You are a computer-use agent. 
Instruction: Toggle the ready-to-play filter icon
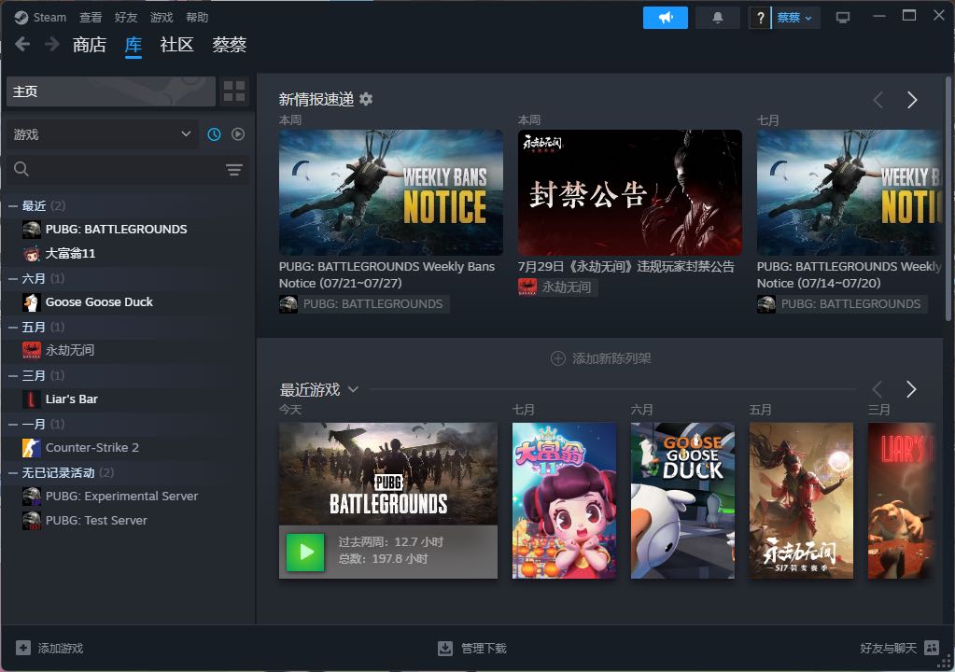point(238,134)
